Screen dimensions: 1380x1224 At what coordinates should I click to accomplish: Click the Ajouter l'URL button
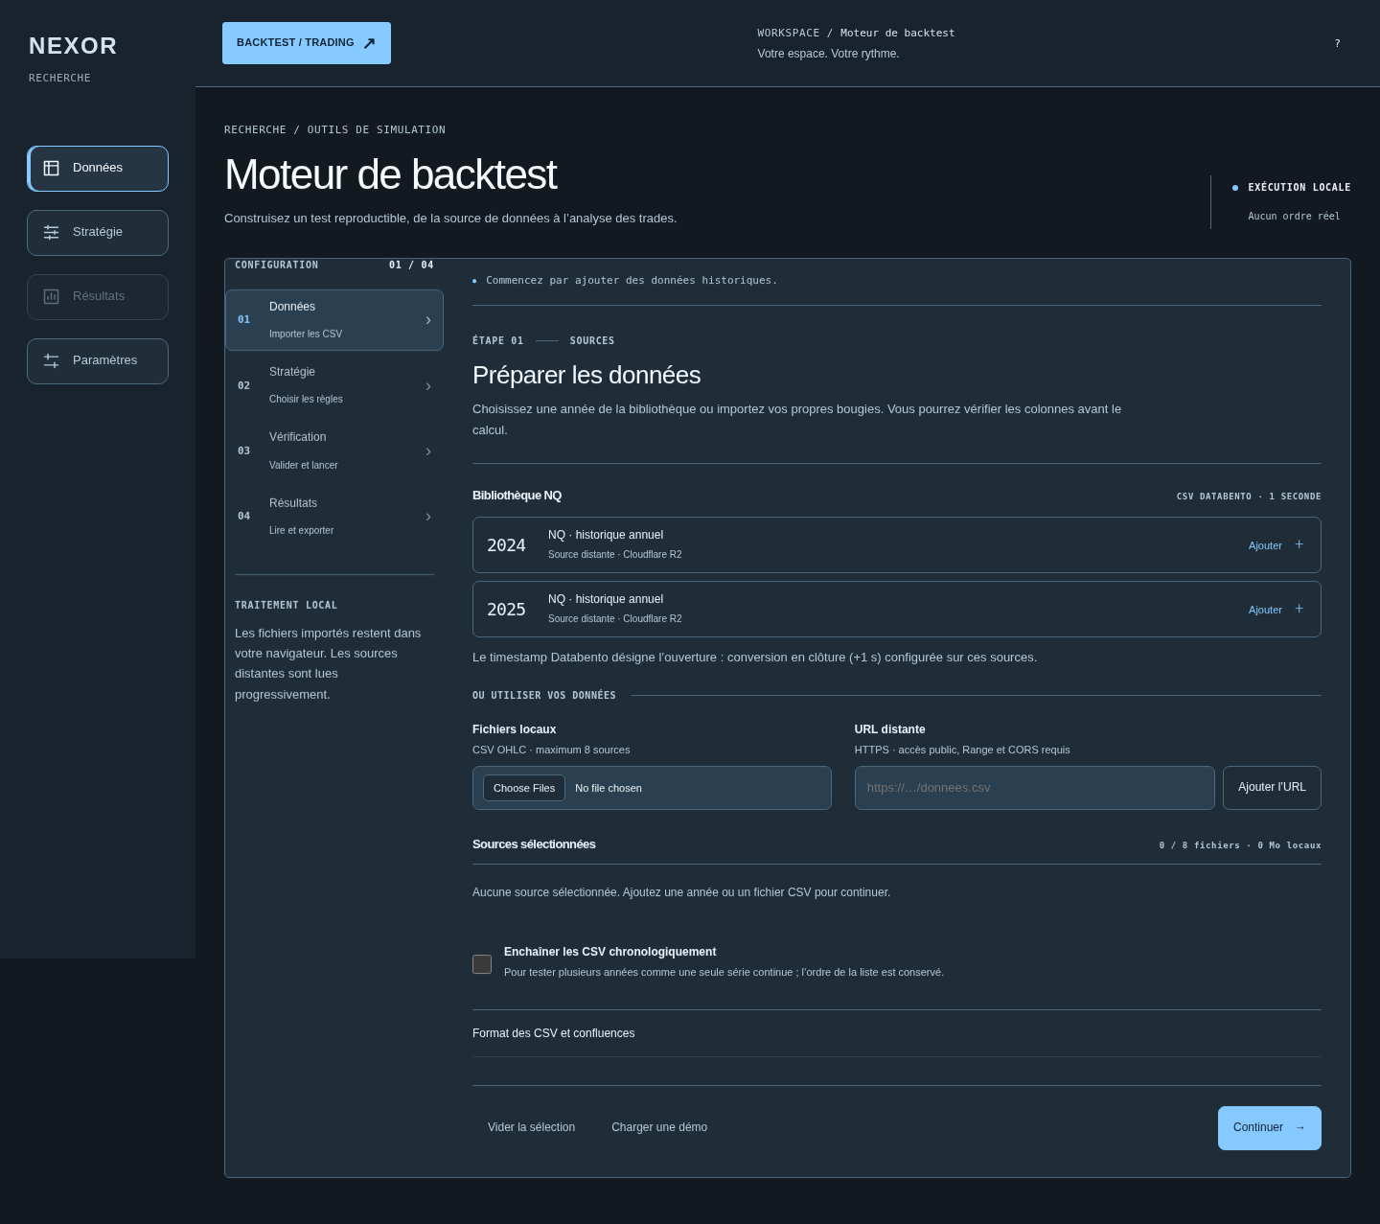coord(1272,788)
